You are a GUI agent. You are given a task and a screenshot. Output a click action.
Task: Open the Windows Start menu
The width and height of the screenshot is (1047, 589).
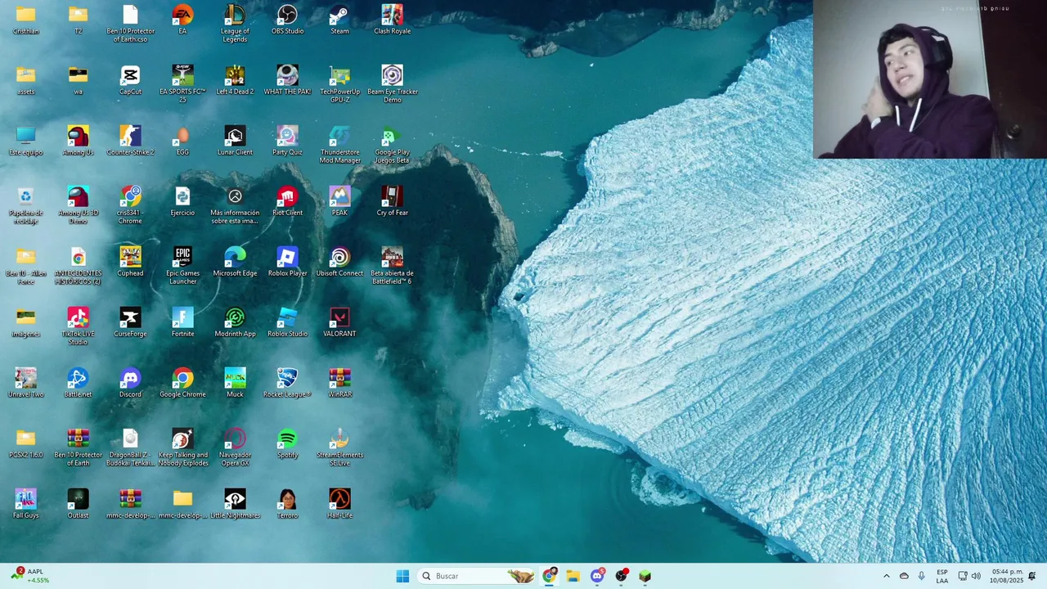[402, 576]
